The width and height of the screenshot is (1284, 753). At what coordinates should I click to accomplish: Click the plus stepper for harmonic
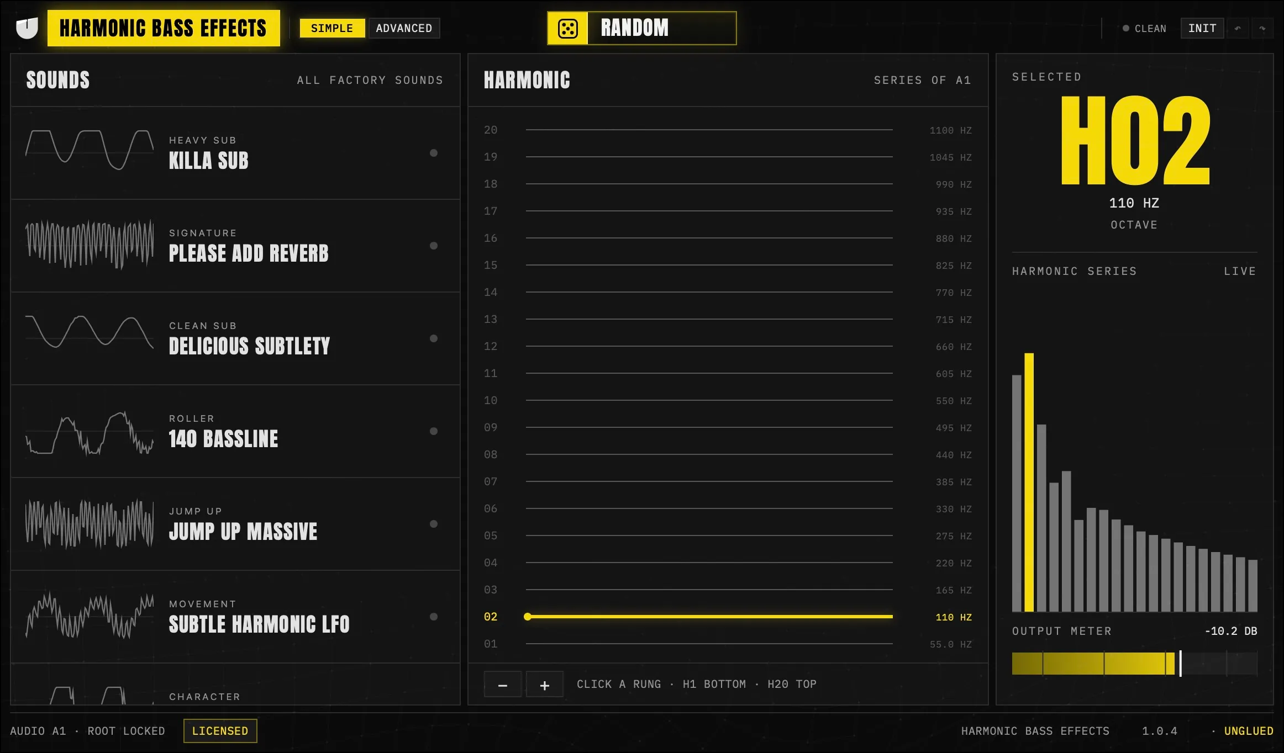pyautogui.click(x=545, y=685)
